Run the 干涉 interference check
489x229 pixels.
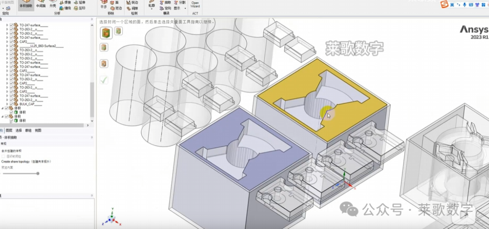click(x=104, y=4)
